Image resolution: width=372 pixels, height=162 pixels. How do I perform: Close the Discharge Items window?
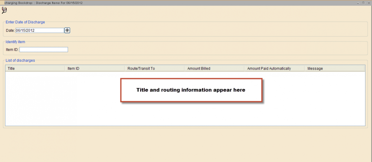368,2
